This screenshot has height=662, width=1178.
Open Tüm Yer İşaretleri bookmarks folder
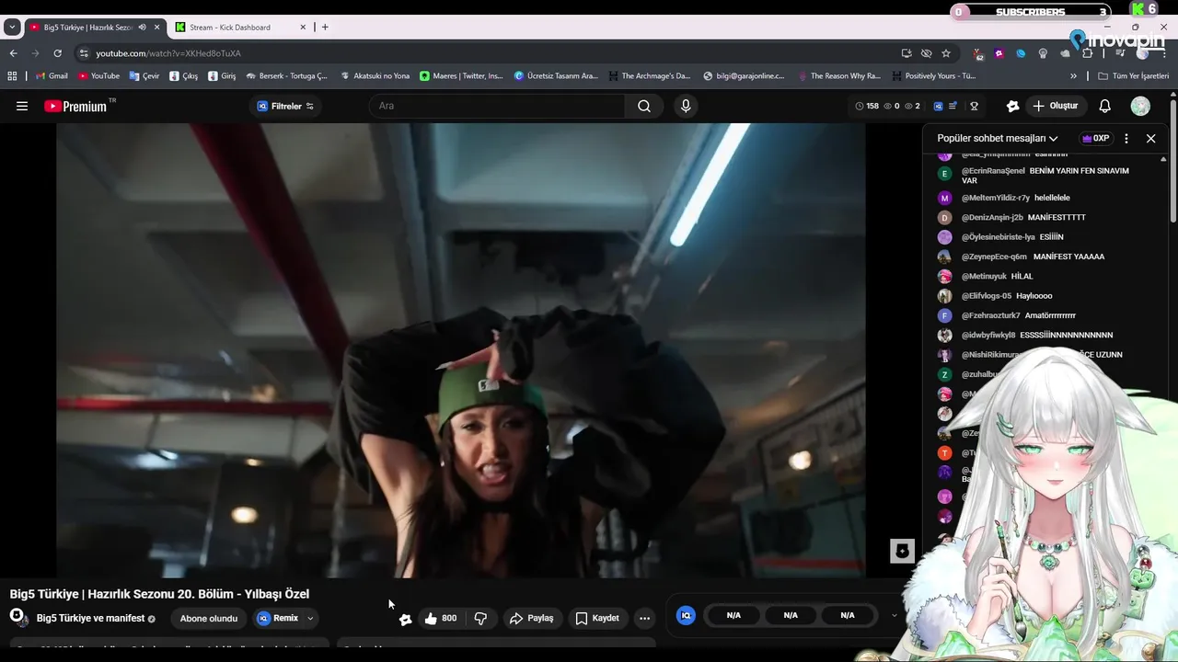[x=1134, y=76]
